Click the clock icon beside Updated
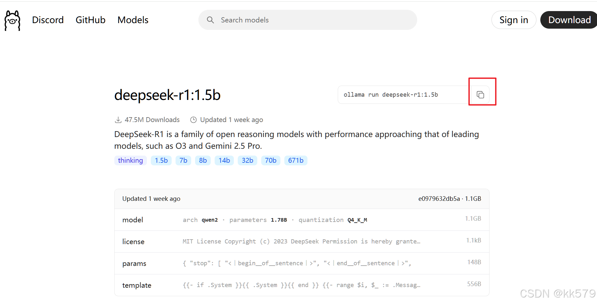Viewport: 597px width, 304px height. (x=193, y=120)
